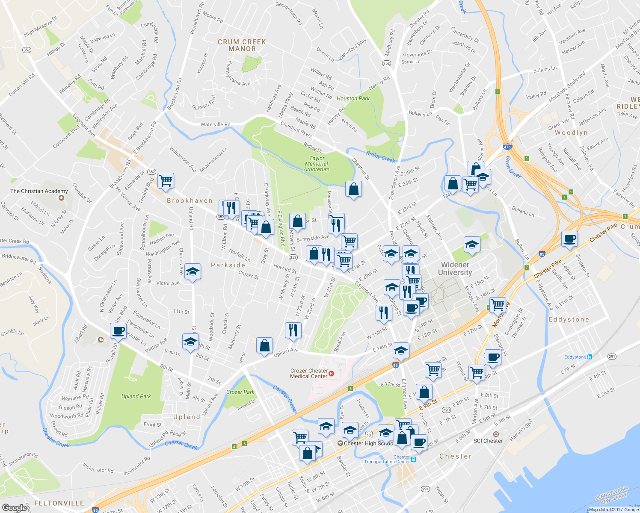Select the Ridley Creek water label

point(381,157)
